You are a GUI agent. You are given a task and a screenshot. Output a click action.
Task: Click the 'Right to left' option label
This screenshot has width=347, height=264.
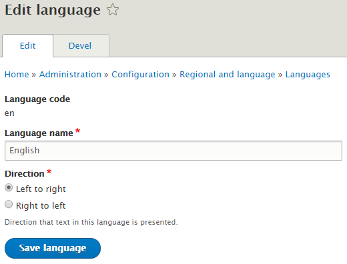point(41,205)
